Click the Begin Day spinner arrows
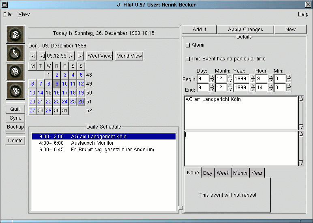The image size is (313, 223). click(212, 79)
